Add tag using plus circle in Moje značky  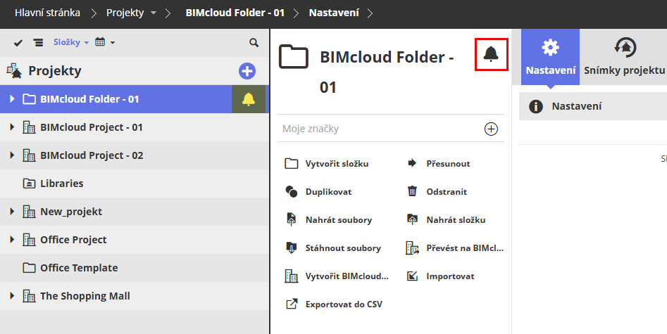pos(491,129)
